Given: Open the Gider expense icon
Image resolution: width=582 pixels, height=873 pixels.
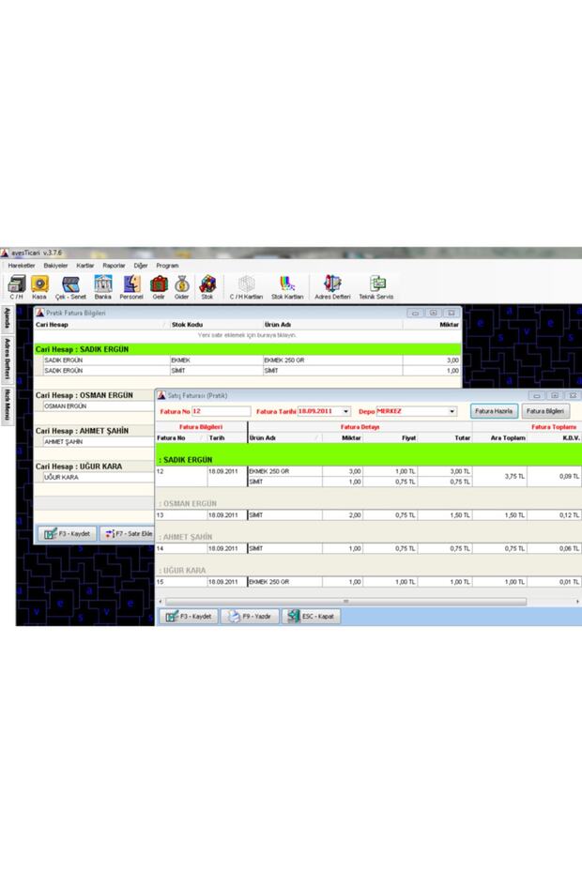Looking at the screenshot, I should [x=182, y=286].
